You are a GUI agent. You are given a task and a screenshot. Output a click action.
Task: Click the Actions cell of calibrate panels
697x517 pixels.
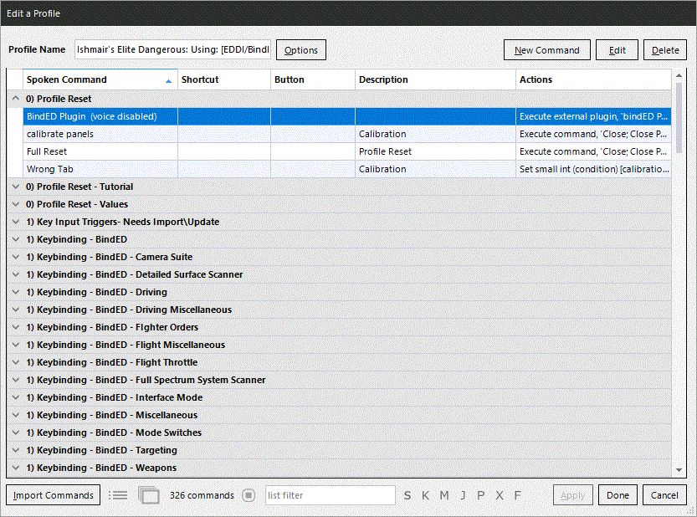click(x=593, y=134)
